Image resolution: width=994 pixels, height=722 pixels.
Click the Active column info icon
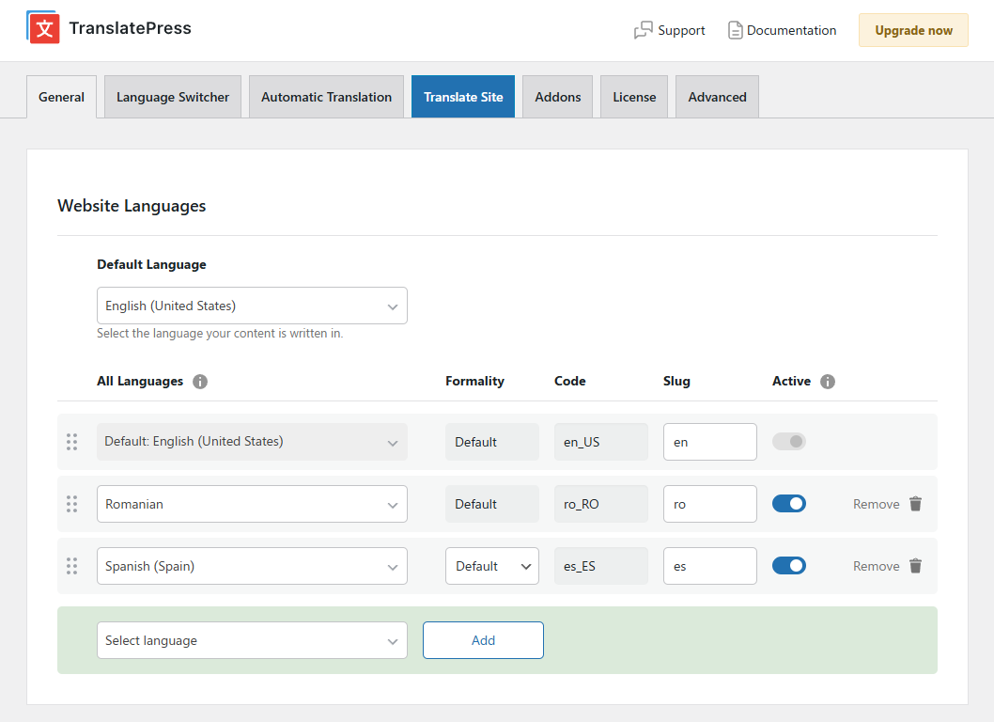(x=828, y=382)
